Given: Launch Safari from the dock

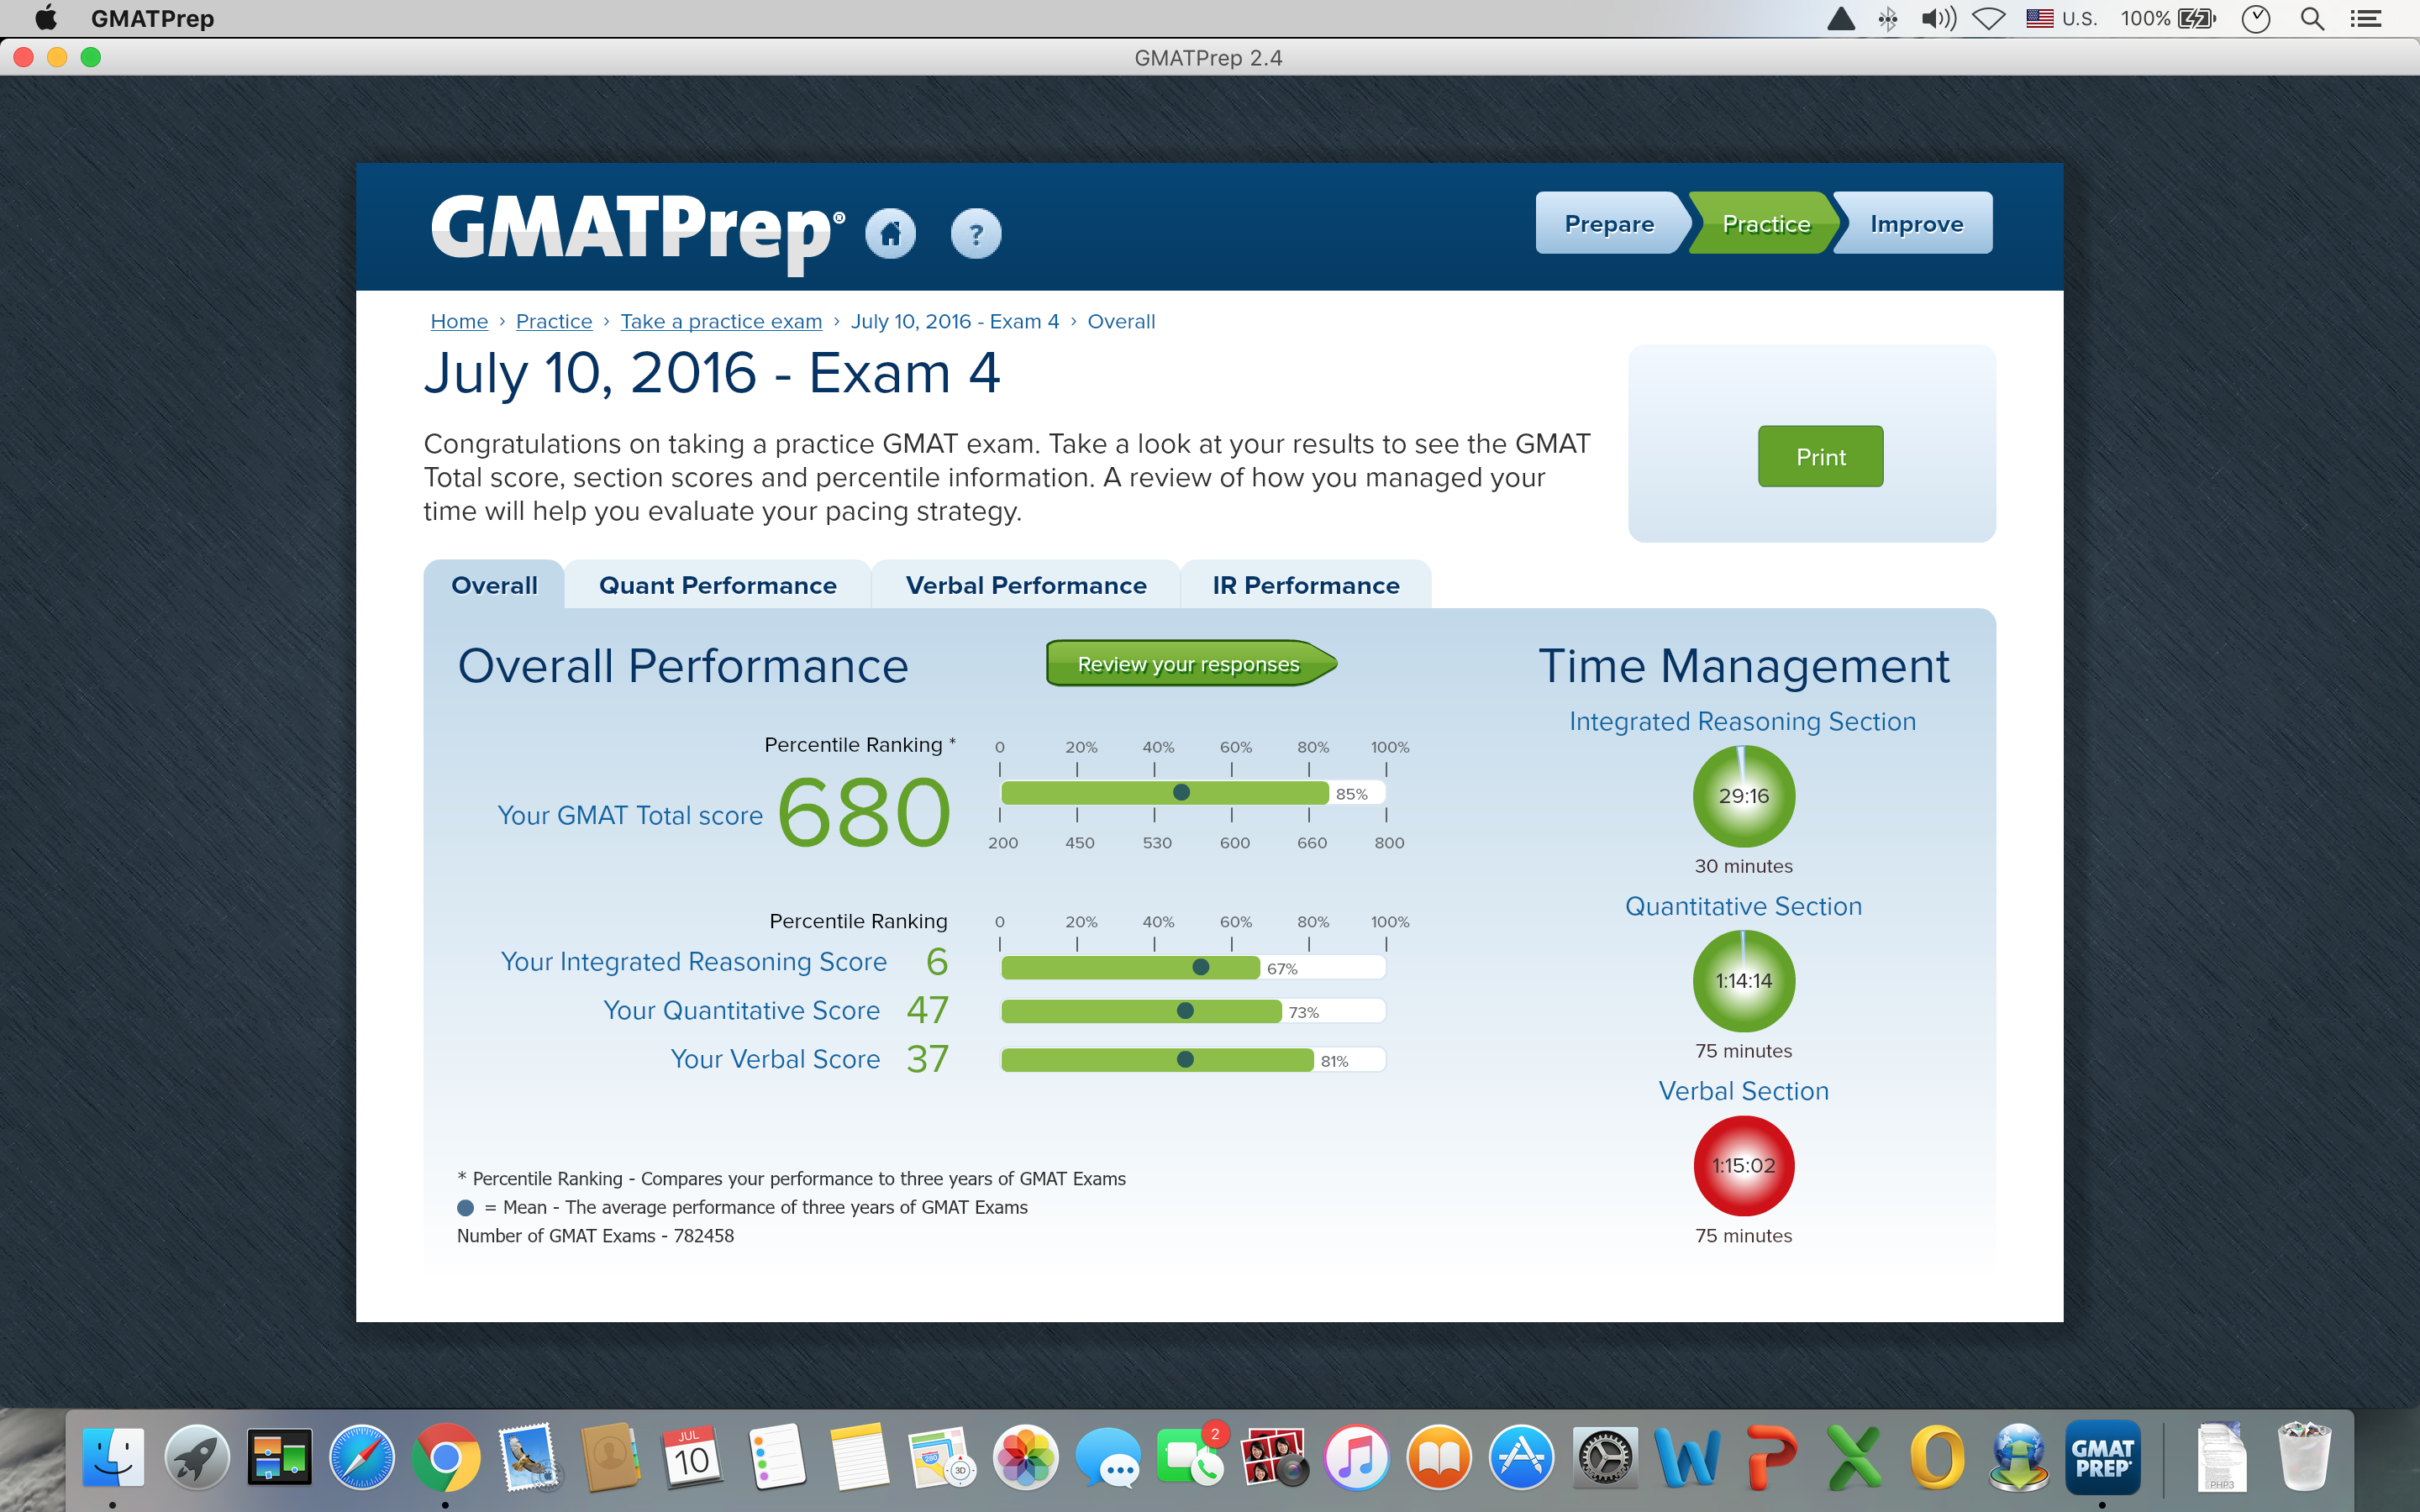Looking at the screenshot, I should (x=362, y=1457).
